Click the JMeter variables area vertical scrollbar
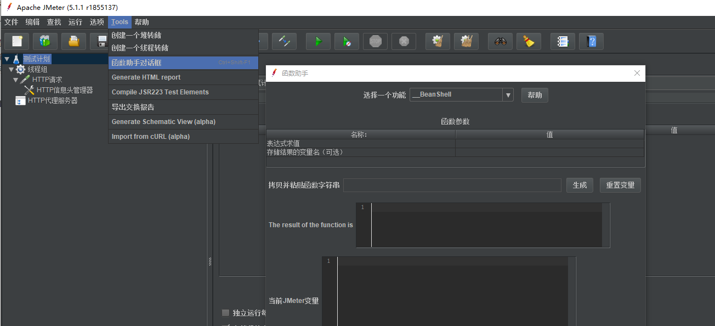The height and width of the screenshot is (326, 715). (572, 291)
